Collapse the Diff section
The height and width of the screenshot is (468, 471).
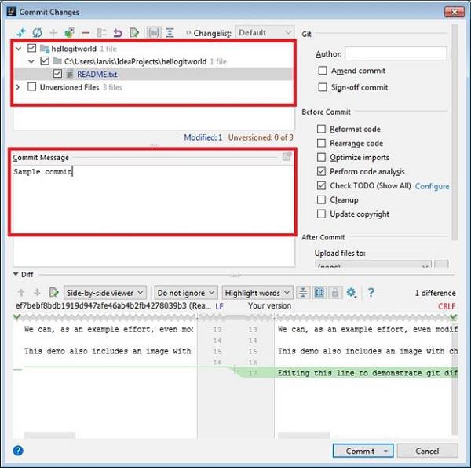click(15, 275)
